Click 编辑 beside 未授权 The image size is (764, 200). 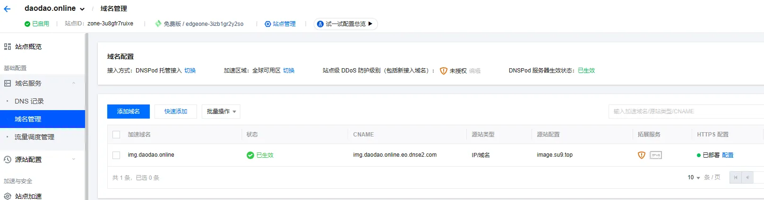[475, 71]
